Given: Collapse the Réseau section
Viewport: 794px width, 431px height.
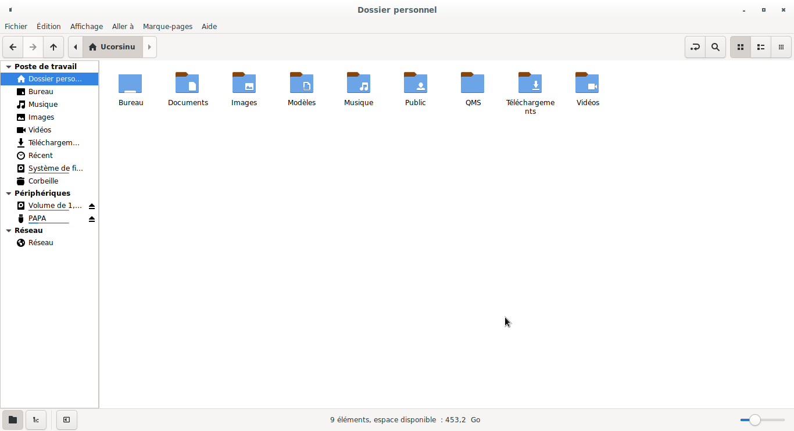Looking at the screenshot, I should [x=9, y=231].
